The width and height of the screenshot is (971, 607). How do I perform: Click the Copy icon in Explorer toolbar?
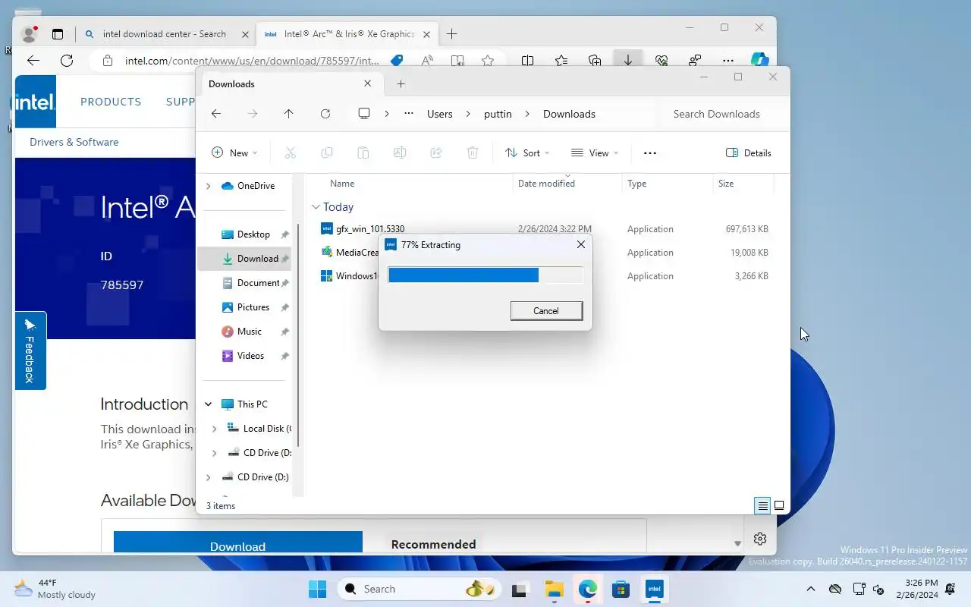pyautogui.click(x=327, y=153)
